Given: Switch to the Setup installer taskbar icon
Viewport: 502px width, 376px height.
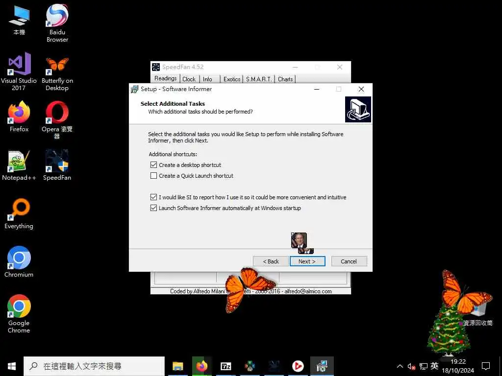Looking at the screenshot, I should click(x=322, y=366).
